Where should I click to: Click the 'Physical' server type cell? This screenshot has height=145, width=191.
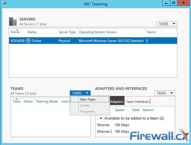tap(64, 41)
